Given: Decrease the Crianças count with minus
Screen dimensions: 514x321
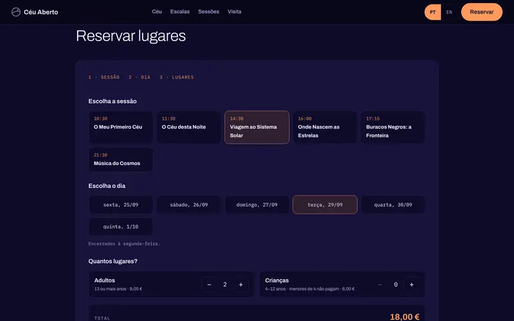Looking at the screenshot, I should click(380, 284).
